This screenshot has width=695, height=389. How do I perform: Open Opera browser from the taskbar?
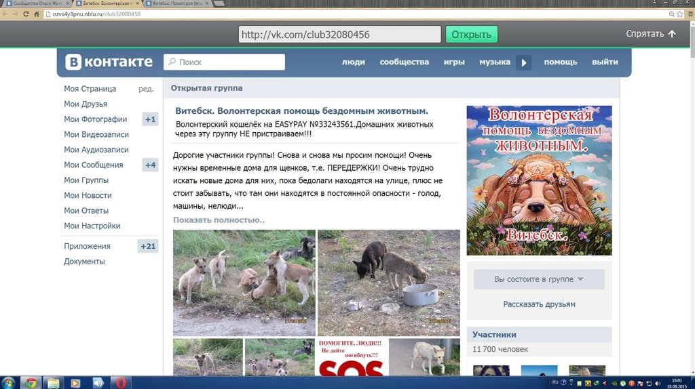click(121, 383)
